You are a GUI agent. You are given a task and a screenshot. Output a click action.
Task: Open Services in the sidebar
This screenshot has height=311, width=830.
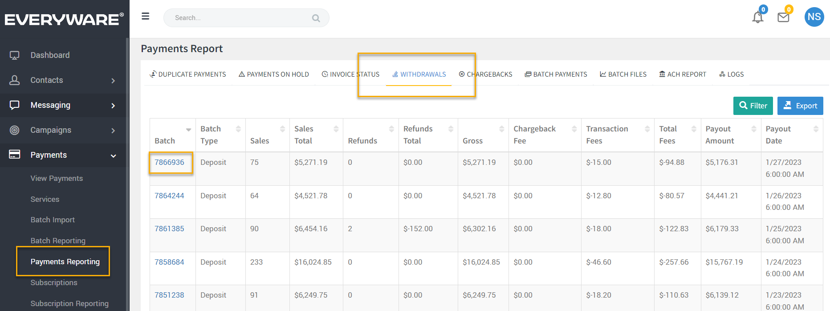45,199
